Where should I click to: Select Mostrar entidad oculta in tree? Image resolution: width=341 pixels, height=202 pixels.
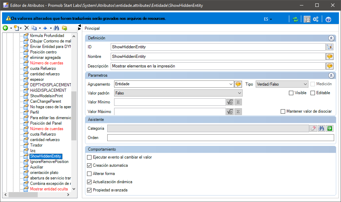(x=49, y=189)
